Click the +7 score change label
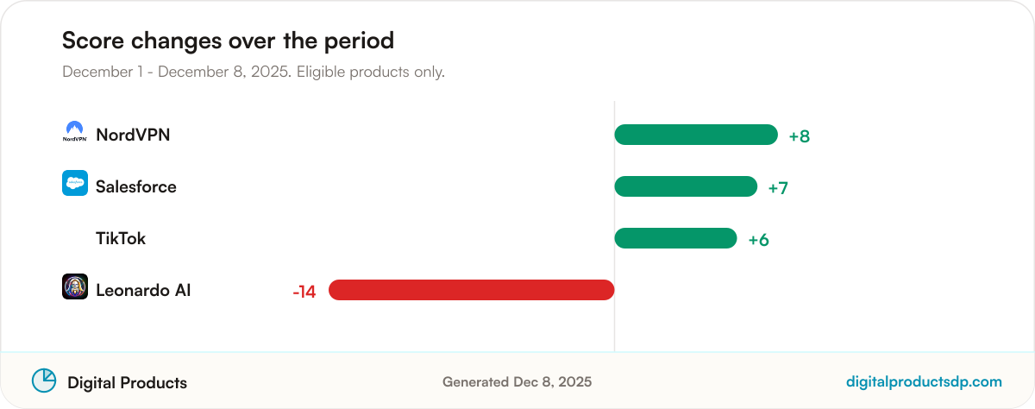Screen dimensions: 1035x409 (778, 188)
